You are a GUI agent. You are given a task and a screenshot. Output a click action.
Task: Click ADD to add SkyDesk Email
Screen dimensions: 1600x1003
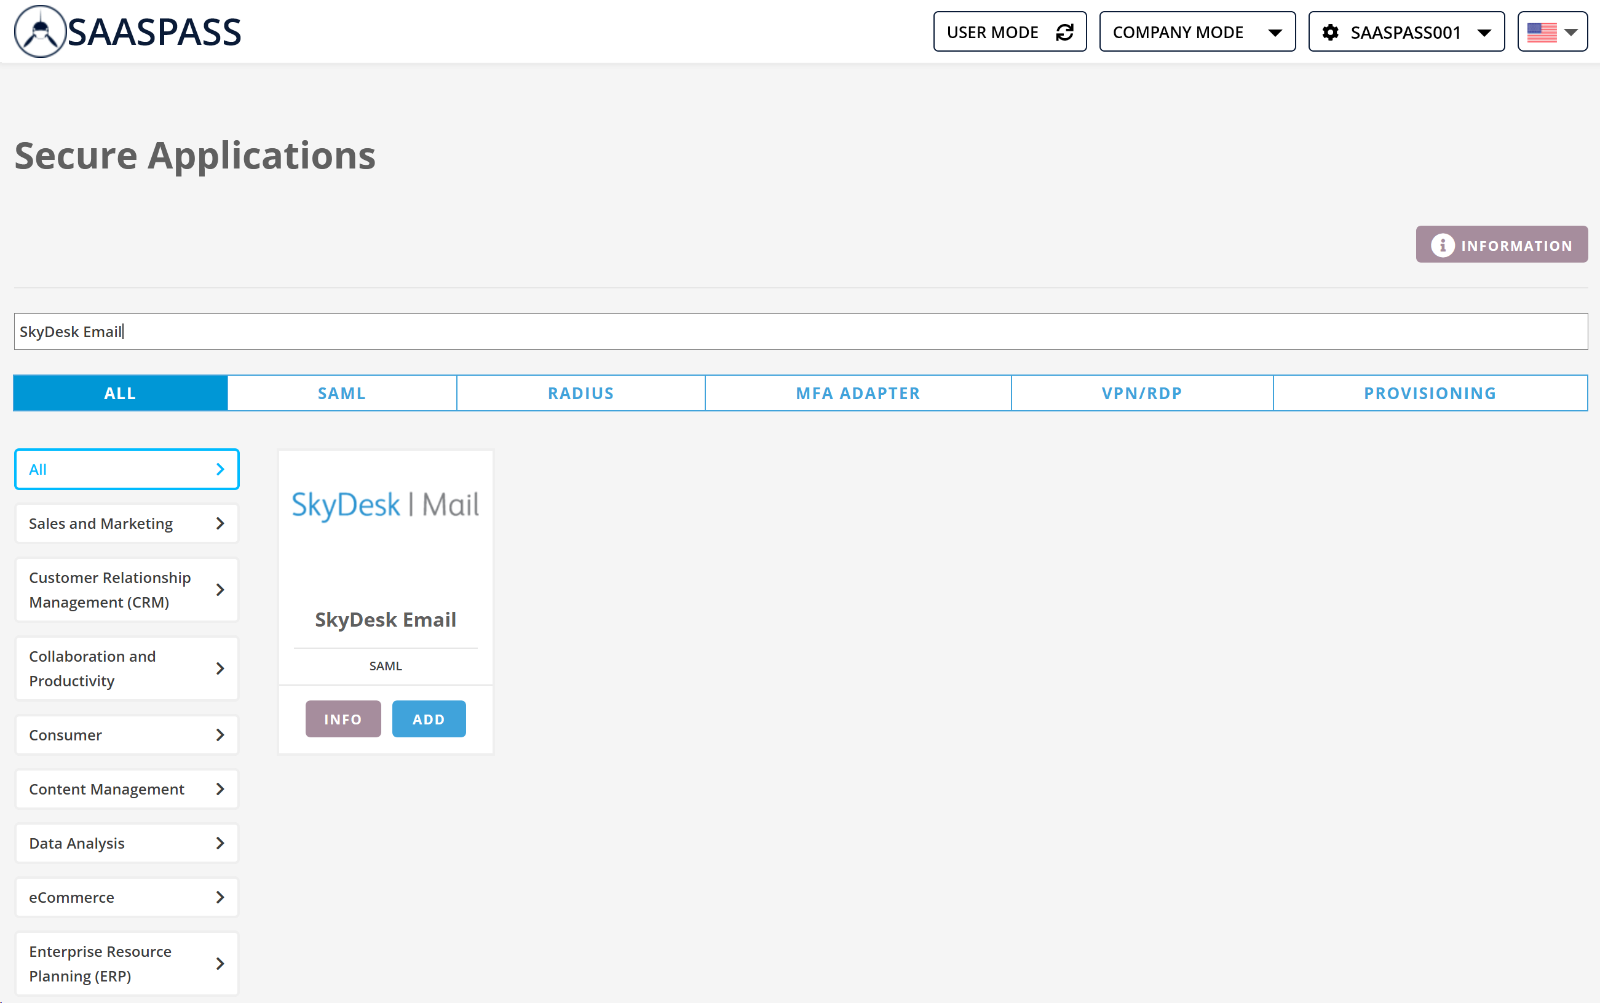429,719
